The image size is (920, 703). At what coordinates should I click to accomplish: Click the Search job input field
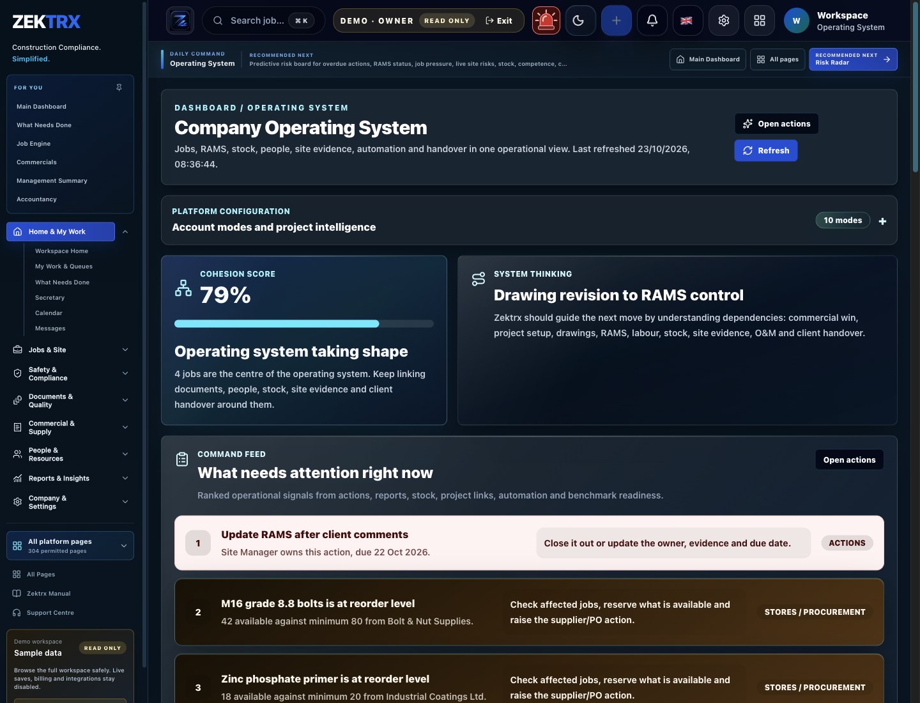point(263,20)
